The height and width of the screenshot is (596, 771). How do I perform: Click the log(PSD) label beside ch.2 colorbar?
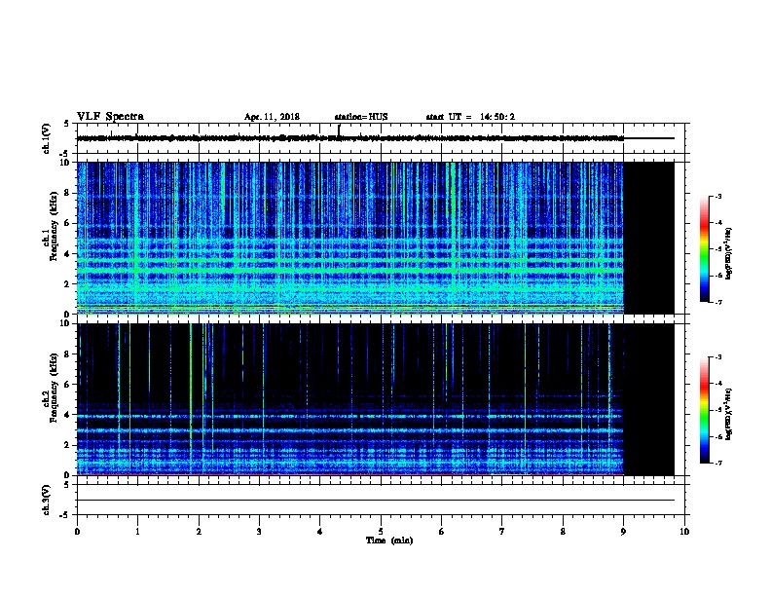(x=729, y=414)
